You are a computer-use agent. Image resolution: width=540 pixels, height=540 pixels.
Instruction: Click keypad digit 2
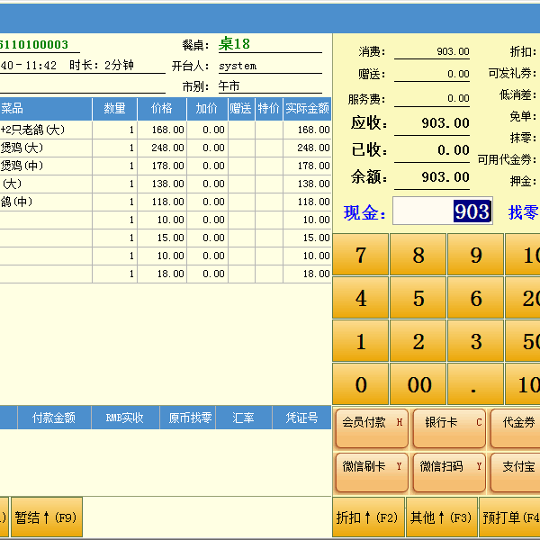pyautogui.click(x=418, y=341)
